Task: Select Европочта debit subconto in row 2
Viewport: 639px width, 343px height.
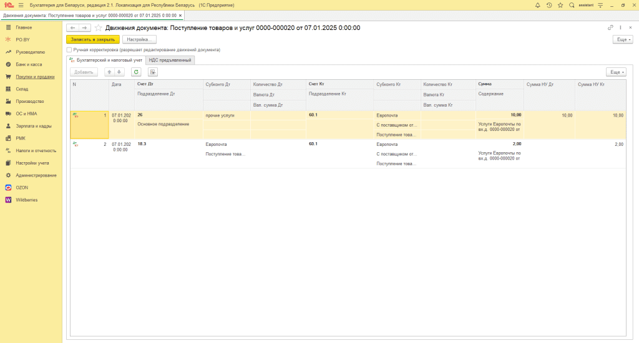Action: click(227, 144)
